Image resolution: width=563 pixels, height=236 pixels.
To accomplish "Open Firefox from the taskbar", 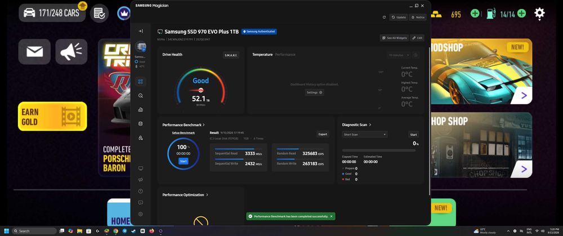I will tap(151, 231).
